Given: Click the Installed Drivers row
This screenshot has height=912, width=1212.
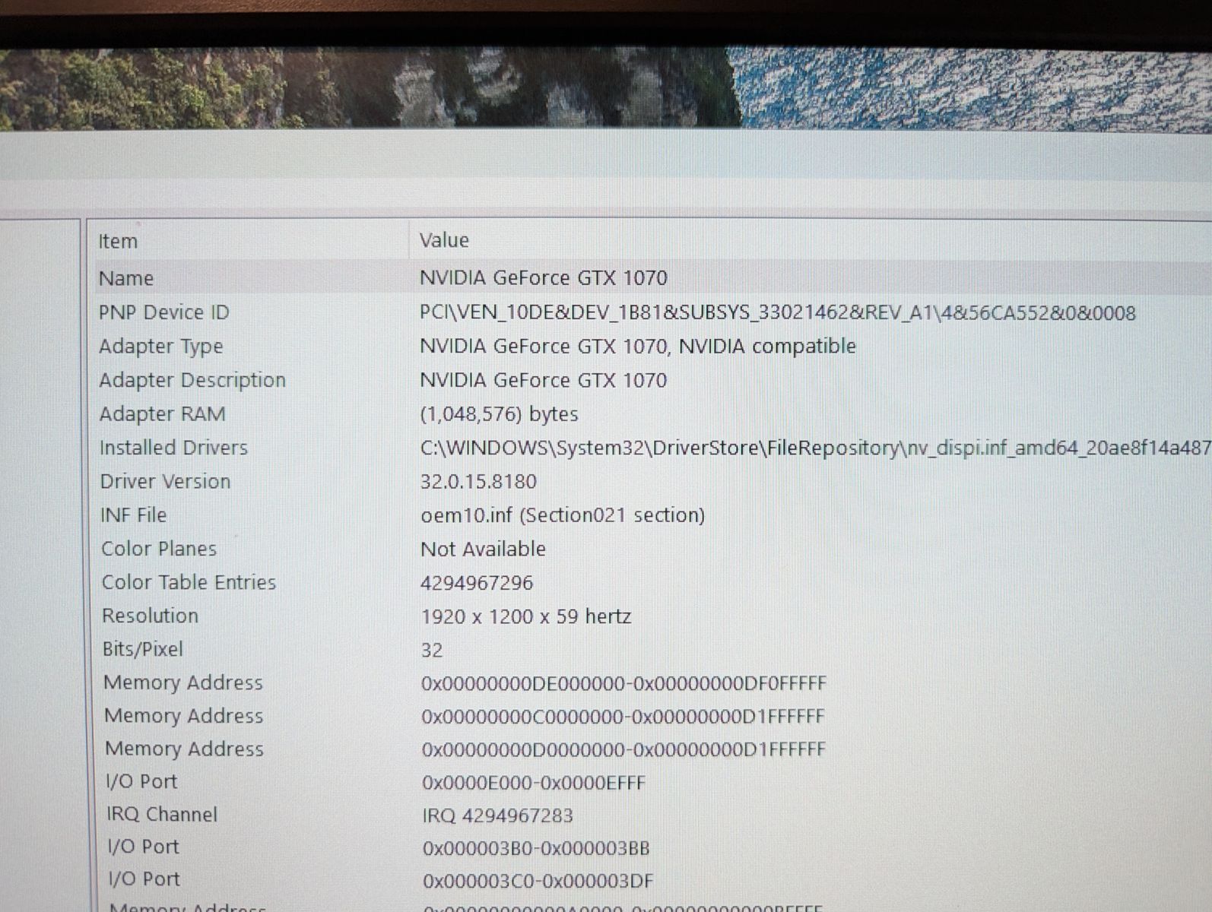Looking at the screenshot, I should [x=173, y=448].
